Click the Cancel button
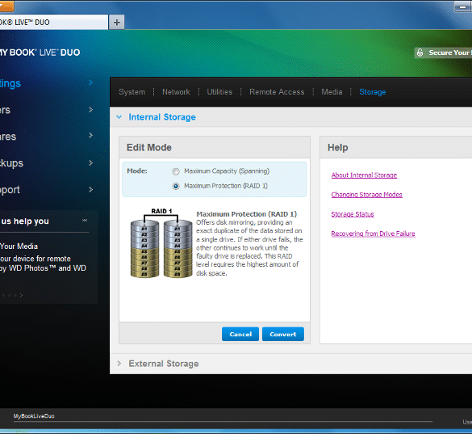The image size is (472, 434). pos(240,334)
